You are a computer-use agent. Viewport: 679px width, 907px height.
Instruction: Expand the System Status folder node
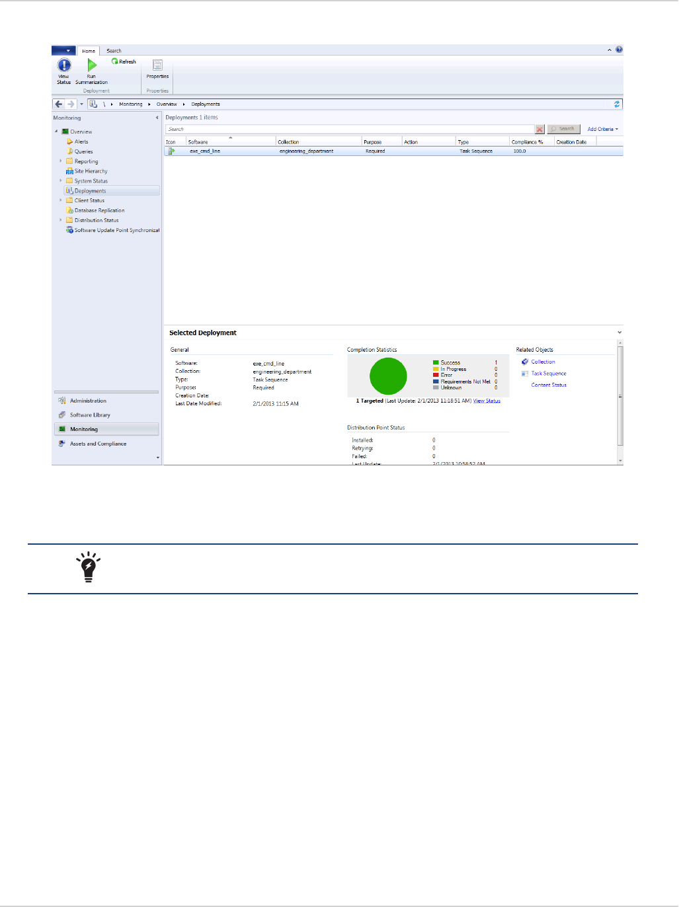tap(61, 180)
